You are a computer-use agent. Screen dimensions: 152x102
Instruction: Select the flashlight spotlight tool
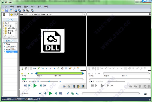point(70,68)
